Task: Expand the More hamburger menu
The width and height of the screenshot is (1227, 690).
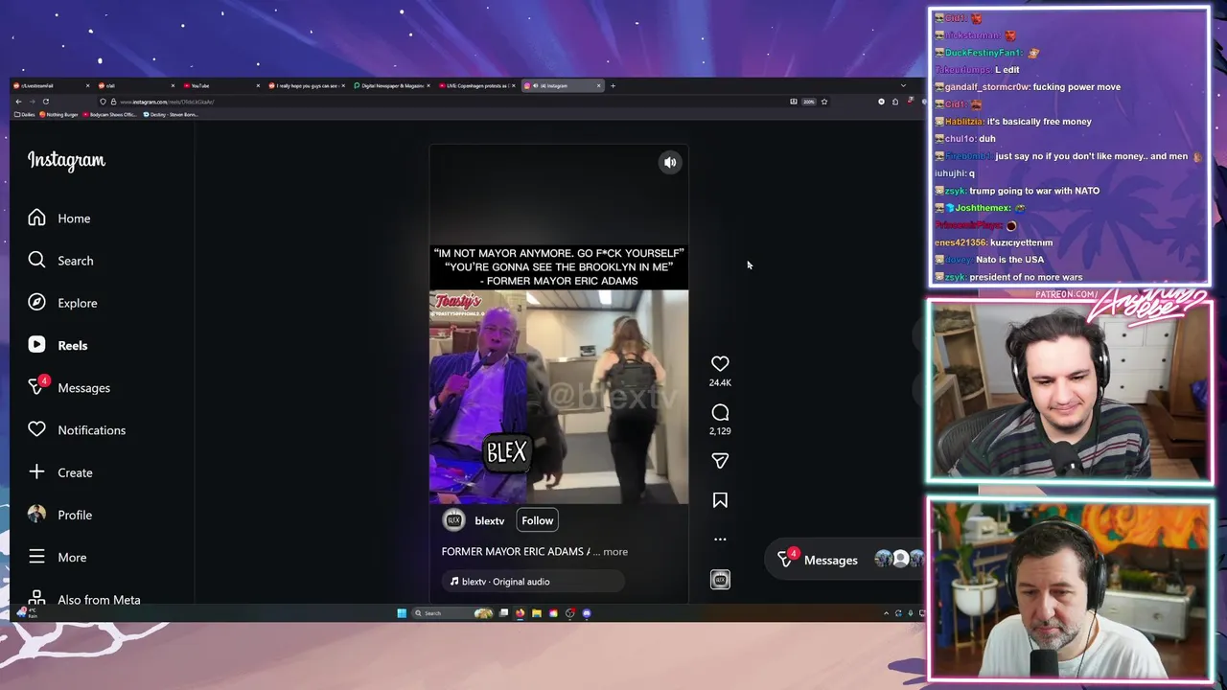Action: point(58,557)
